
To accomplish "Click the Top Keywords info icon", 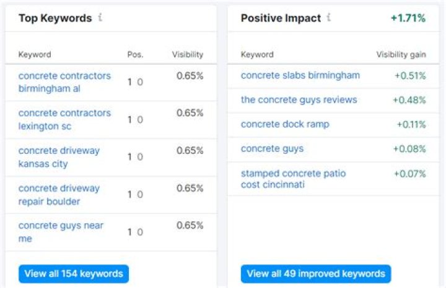I will (100, 18).
